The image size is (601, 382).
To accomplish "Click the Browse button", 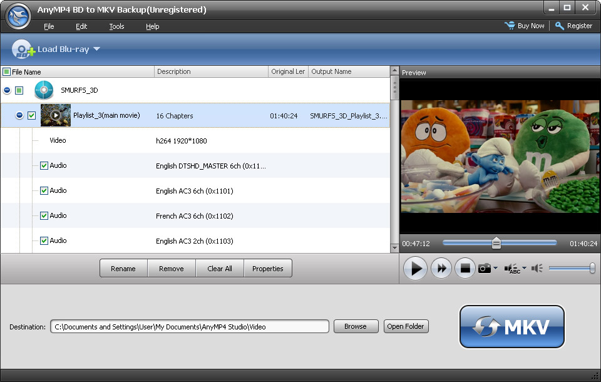I will (356, 326).
